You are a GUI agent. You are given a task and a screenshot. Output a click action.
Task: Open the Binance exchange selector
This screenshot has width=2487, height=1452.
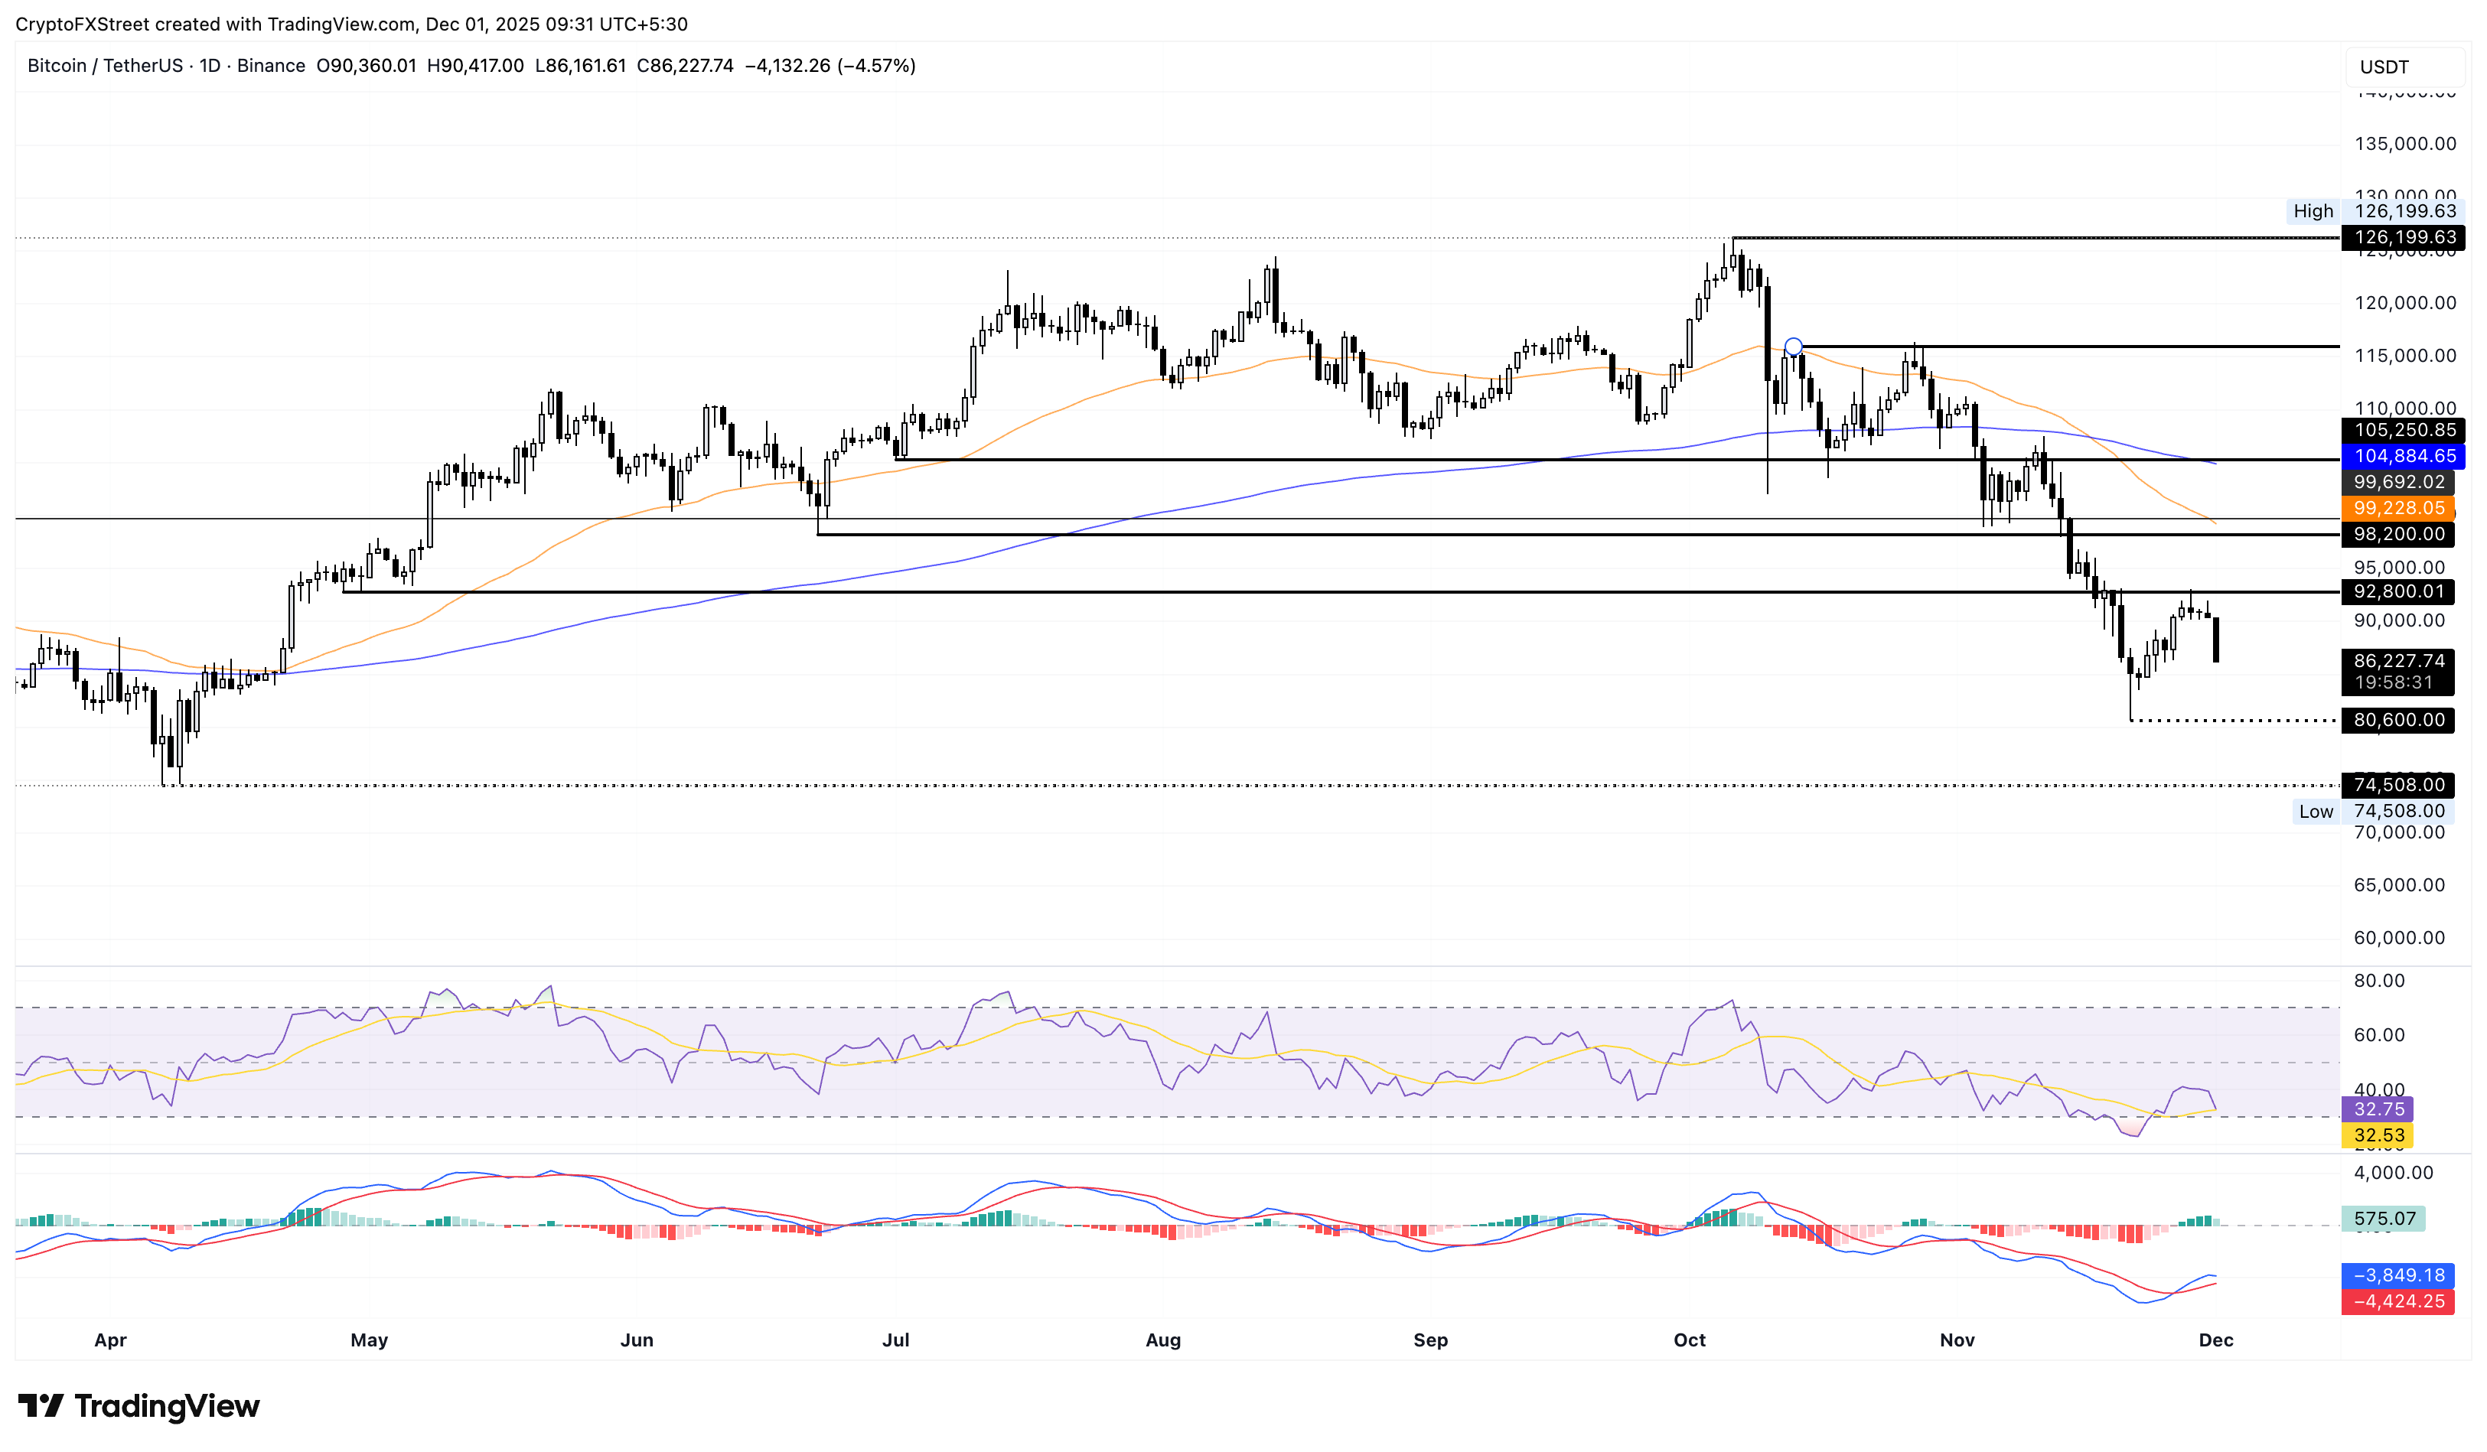click(272, 65)
